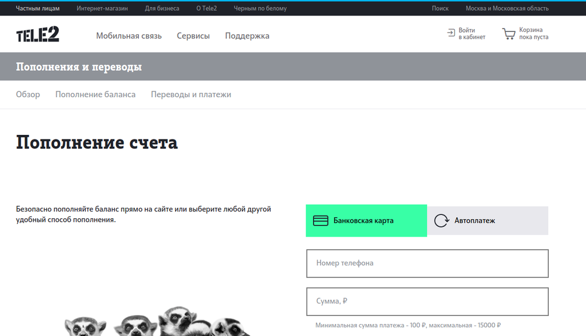Click the Пополнение счета title
This screenshot has width=586, height=336.
(x=97, y=143)
